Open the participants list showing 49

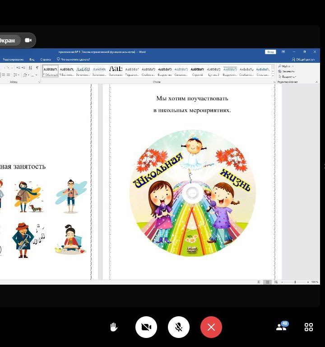click(282, 327)
